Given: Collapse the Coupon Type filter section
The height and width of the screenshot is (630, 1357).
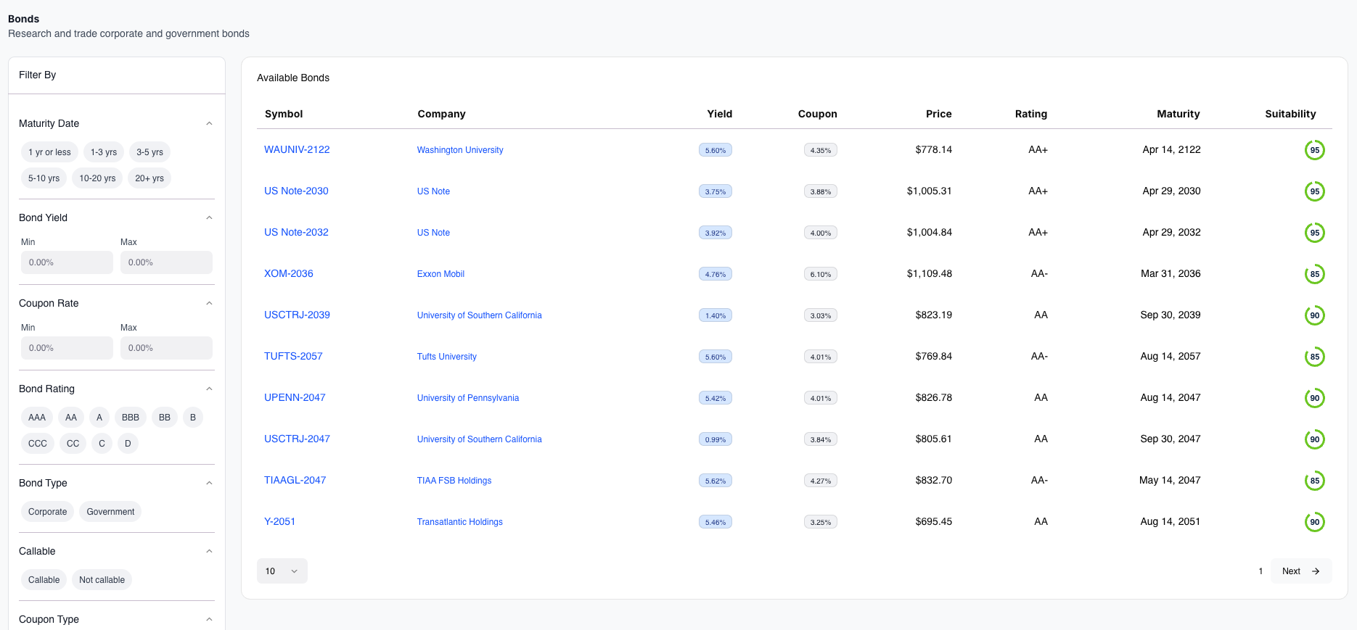Looking at the screenshot, I should (x=209, y=619).
